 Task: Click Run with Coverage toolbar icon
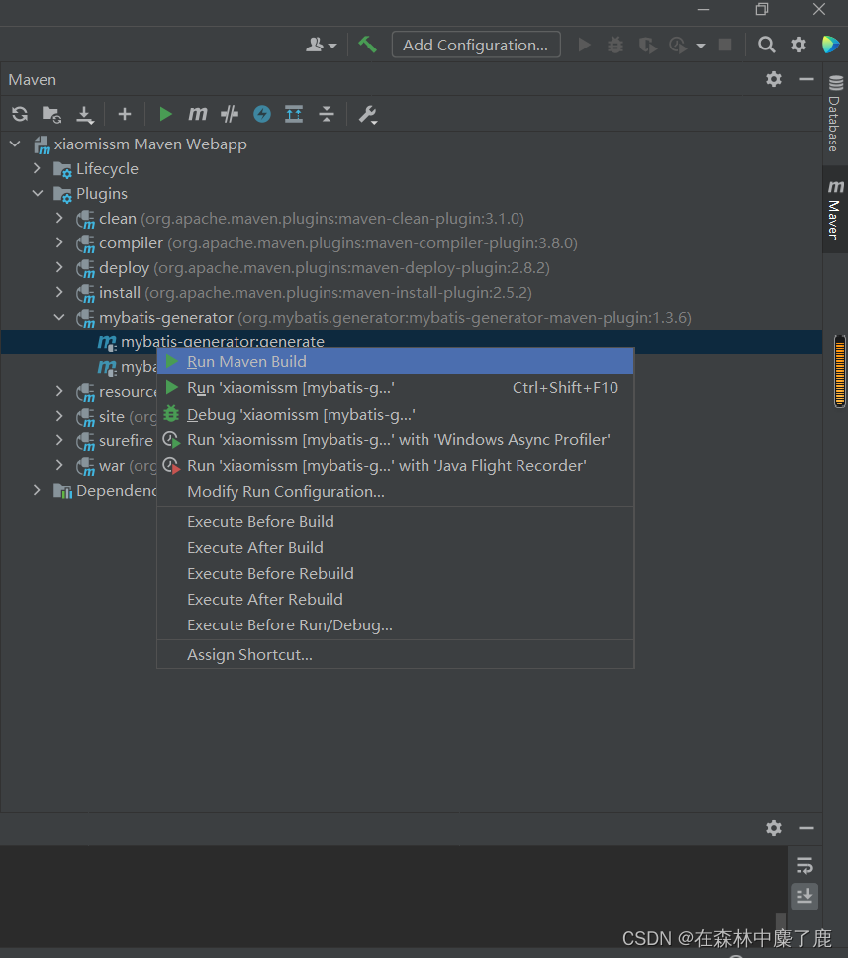[647, 45]
